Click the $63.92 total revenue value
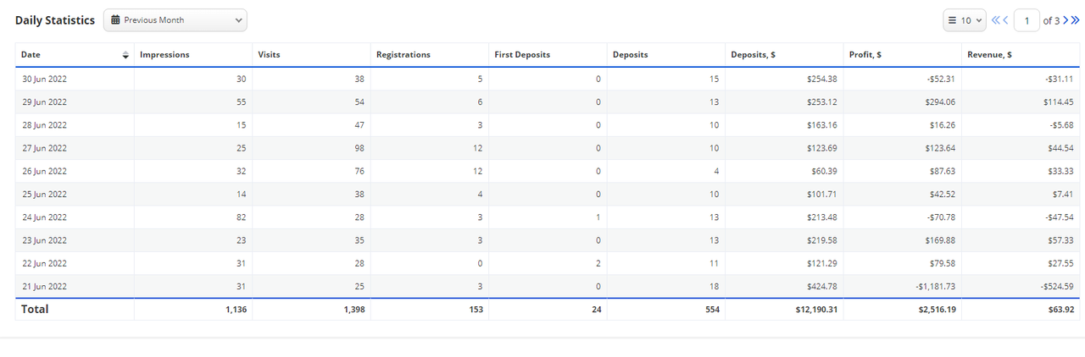The height and width of the screenshot is (357, 1085). click(x=1060, y=310)
